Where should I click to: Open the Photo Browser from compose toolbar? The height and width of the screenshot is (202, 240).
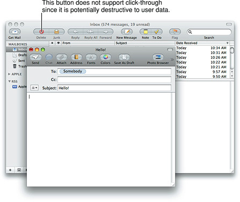click(x=158, y=57)
